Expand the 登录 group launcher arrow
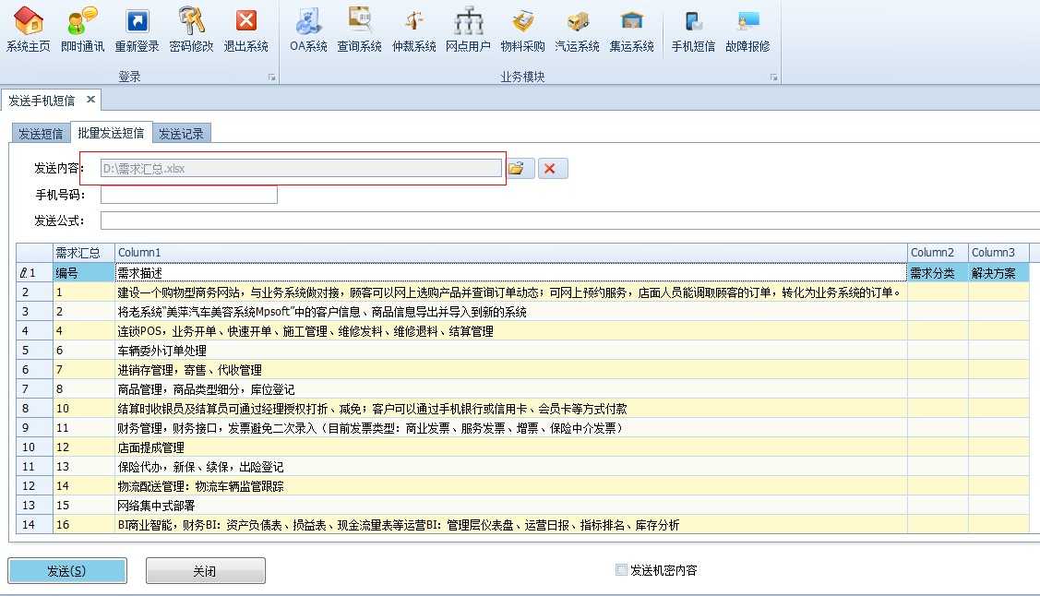The width and height of the screenshot is (1040, 596). [272, 77]
